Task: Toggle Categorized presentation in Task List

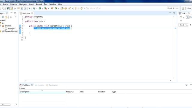Action: point(187,17)
